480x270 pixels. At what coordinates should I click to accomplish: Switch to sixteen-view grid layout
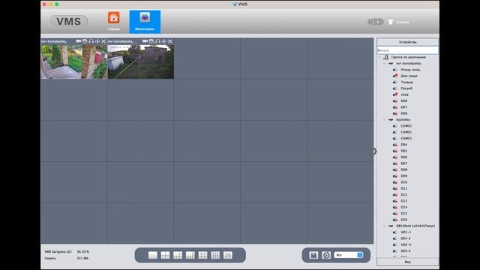[x=215, y=255]
